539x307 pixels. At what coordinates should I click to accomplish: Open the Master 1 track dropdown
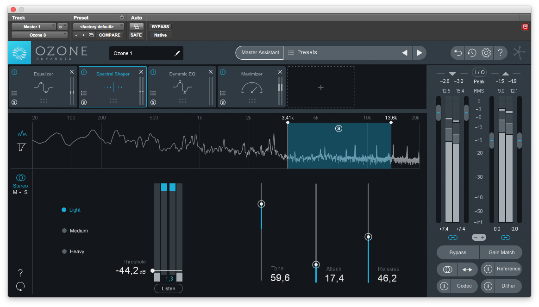(34, 26)
